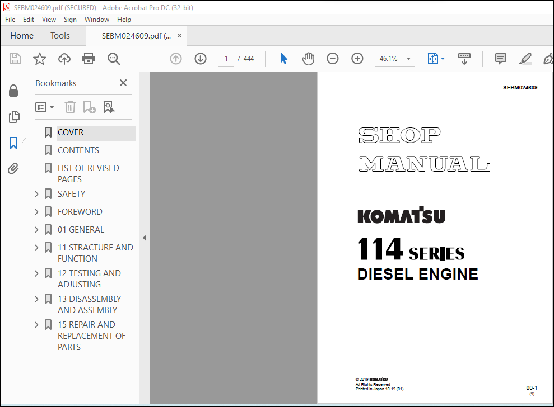This screenshot has height=407, width=554.
Task: Expand 12 TESTING AND ADJUSTING bookmark
Action: [36, 273]
